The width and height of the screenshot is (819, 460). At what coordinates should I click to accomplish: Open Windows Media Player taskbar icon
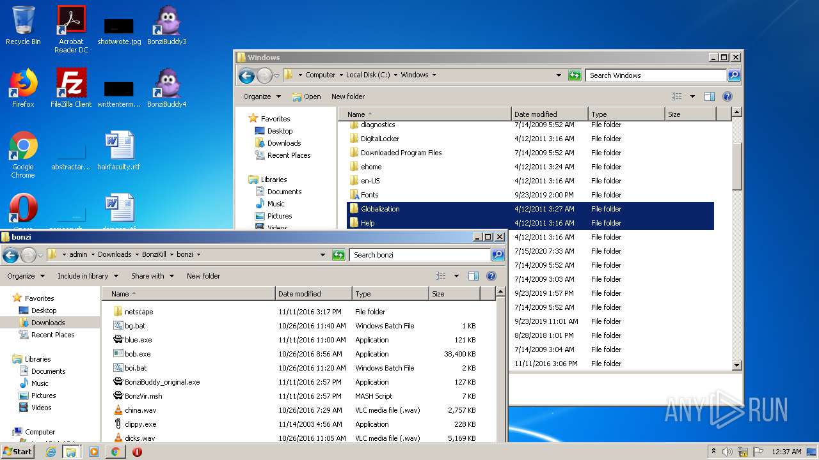pos(93,452)
